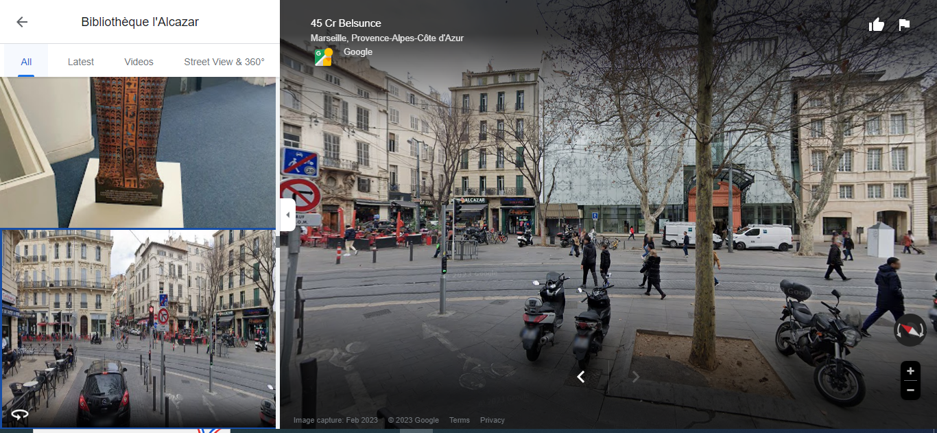Select the Videos tab
The width and height of the screenshot is (937, 433).
(x=139, y=62)
